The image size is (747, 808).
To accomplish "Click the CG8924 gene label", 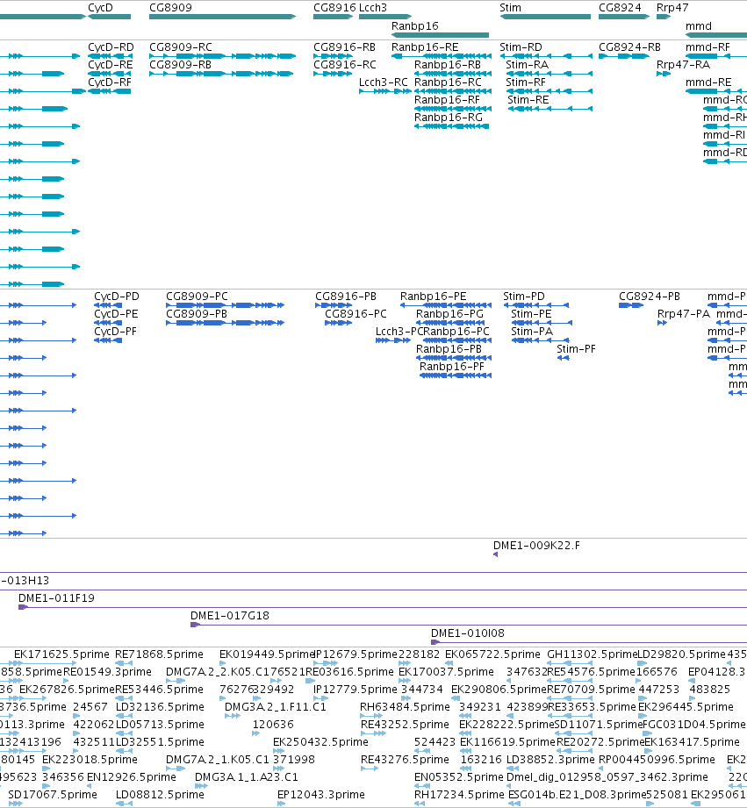I will 620,8.
